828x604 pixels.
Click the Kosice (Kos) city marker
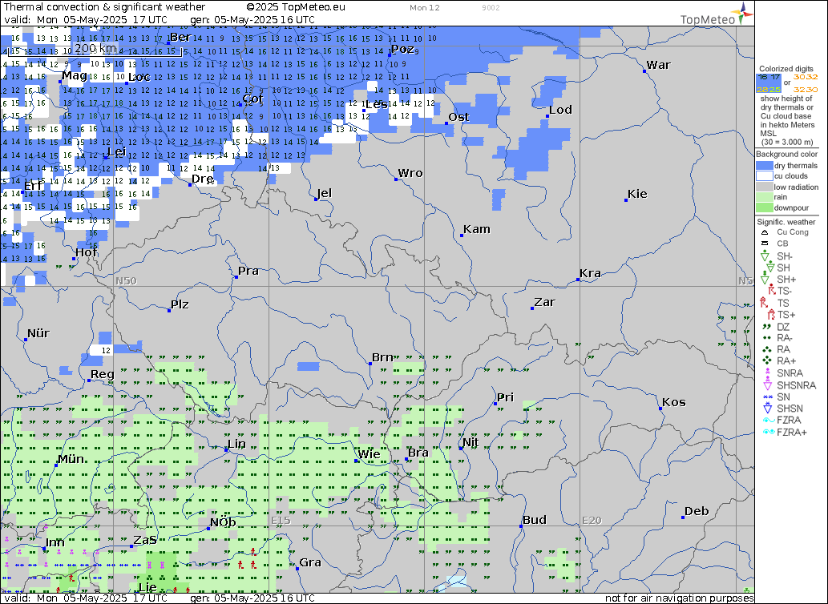click(x=660, y=409)
